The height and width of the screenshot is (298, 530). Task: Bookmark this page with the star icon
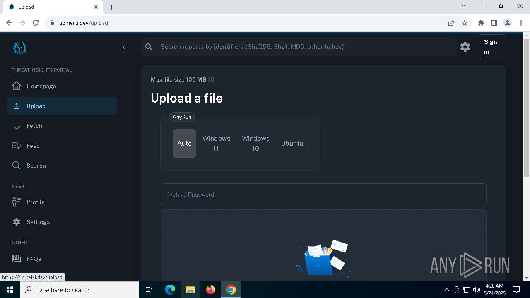[x=465, y=23]
